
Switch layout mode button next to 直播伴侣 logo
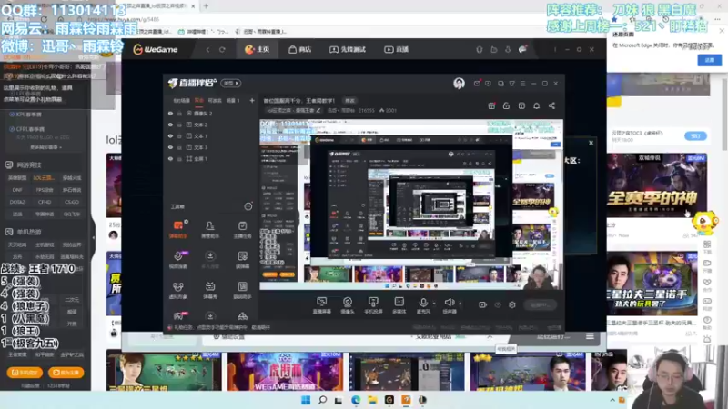coord(231,83)
